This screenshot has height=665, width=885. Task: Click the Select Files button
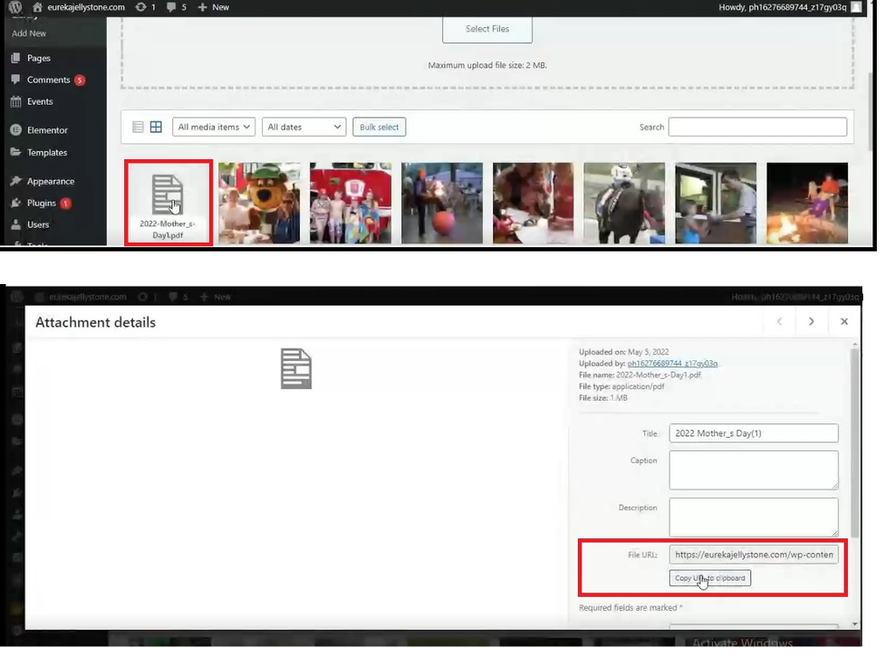pyautogui.click(x=487, y=29)
